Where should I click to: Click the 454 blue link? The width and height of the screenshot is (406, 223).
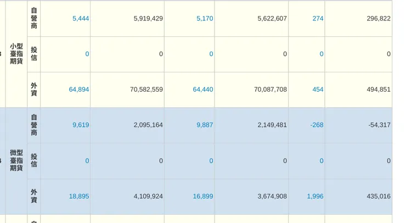click(318, 90)
